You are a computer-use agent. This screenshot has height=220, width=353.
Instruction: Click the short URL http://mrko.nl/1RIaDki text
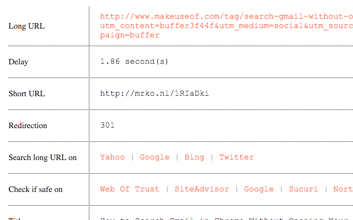(154, 94)
